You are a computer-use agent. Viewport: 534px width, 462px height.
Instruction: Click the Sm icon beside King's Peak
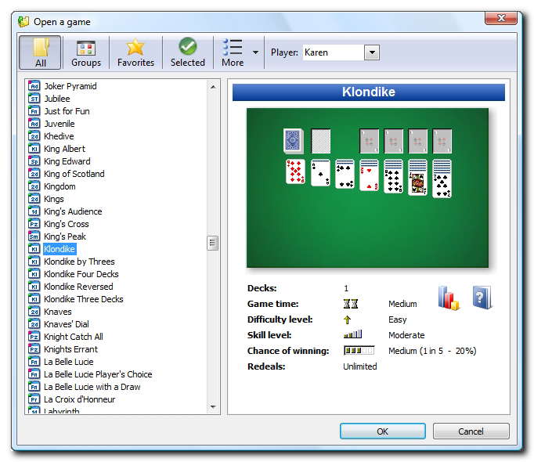tap(34, 236)
